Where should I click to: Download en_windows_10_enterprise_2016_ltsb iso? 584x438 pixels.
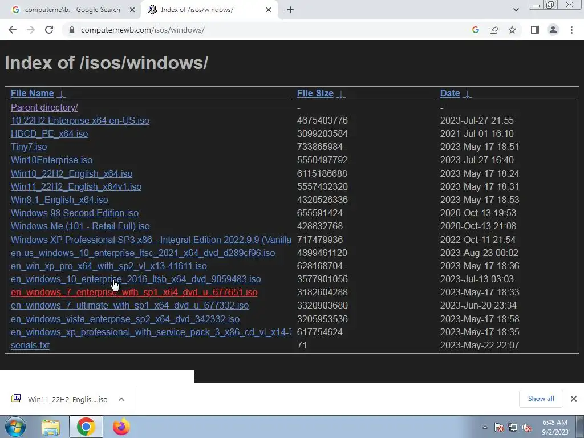(x=136, y=279)
